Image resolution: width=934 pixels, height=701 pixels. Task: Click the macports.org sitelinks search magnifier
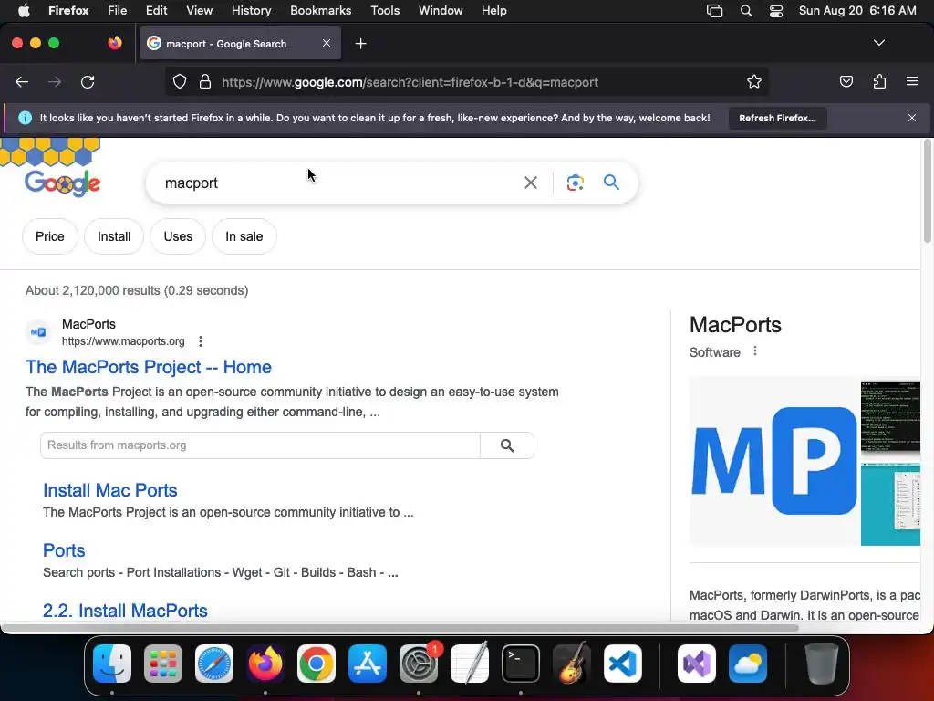(x=507, y=445)
